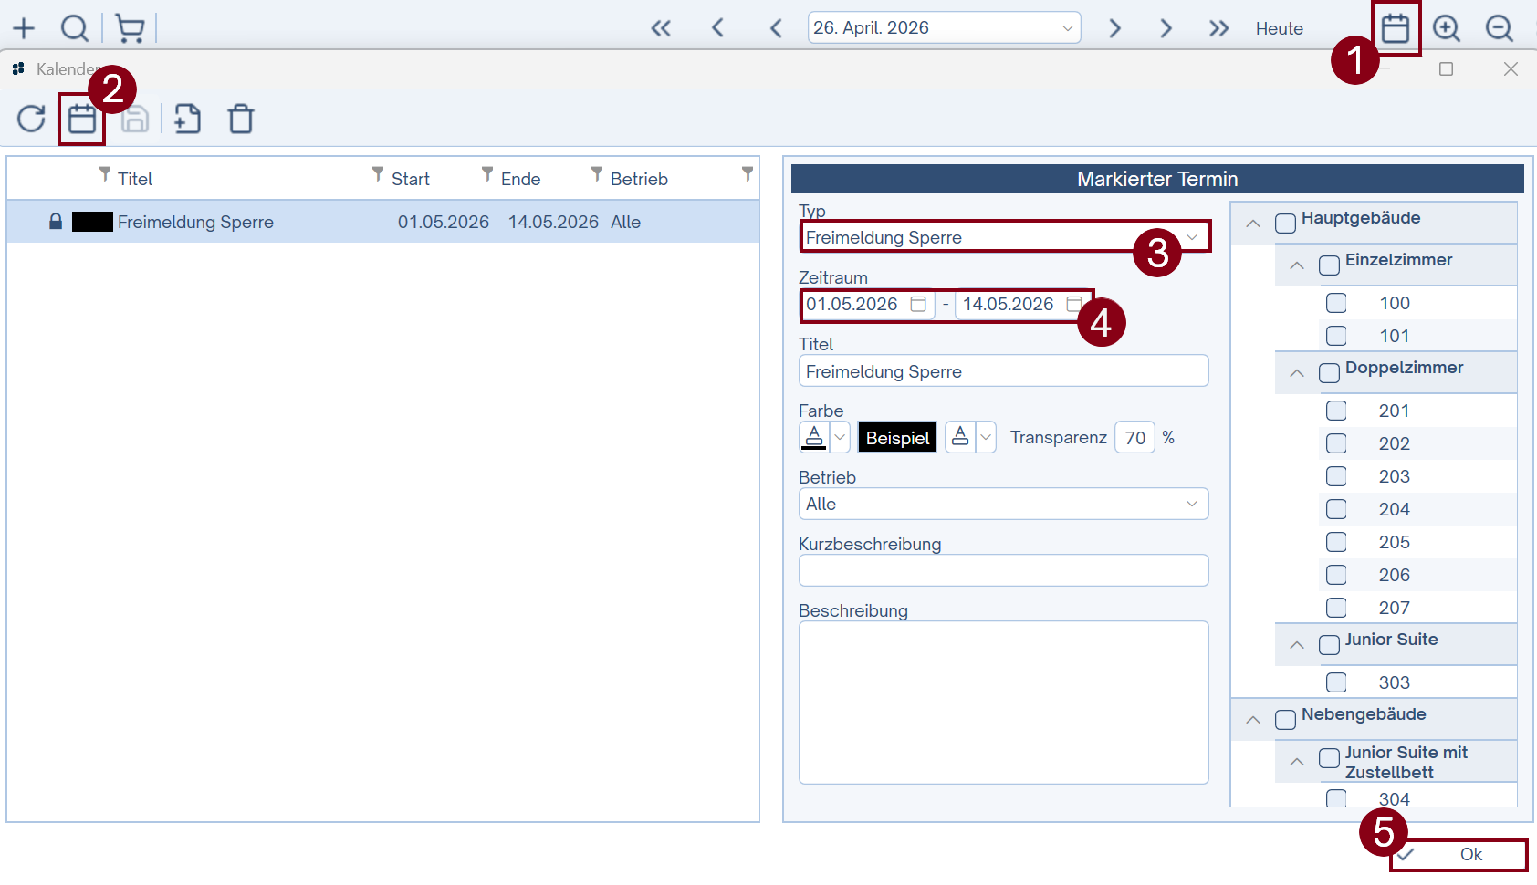Click the plus icon to add new
Screen dimensions: 1537x885
pyautogui.click(x=24, y=28)
